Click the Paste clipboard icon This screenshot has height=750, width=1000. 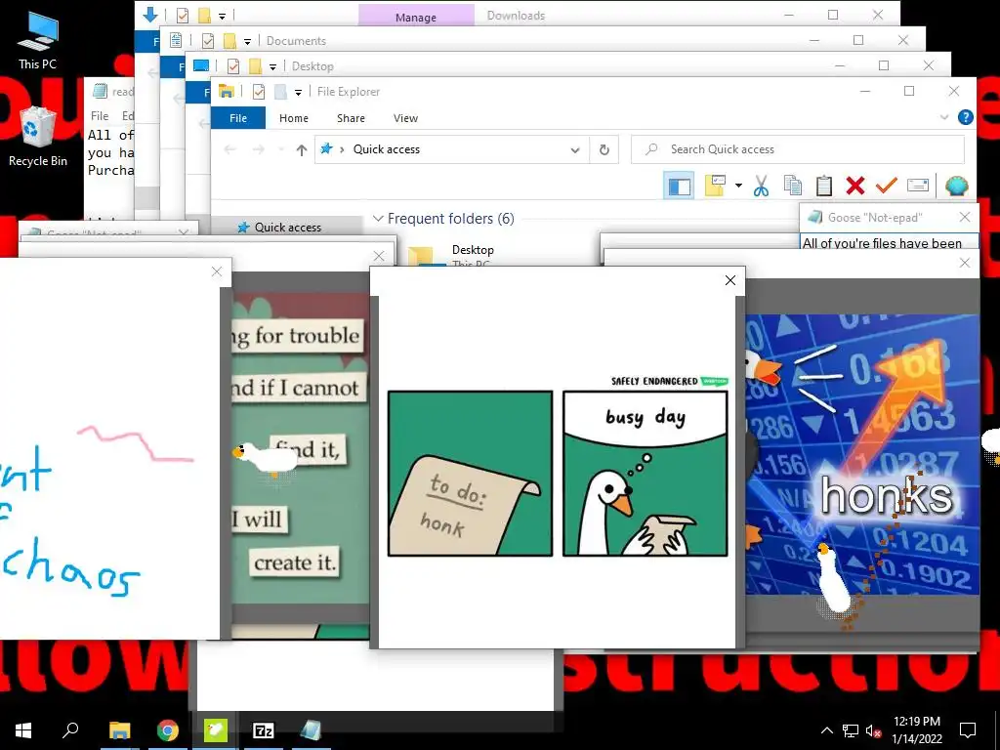click(x=824, y=186)
